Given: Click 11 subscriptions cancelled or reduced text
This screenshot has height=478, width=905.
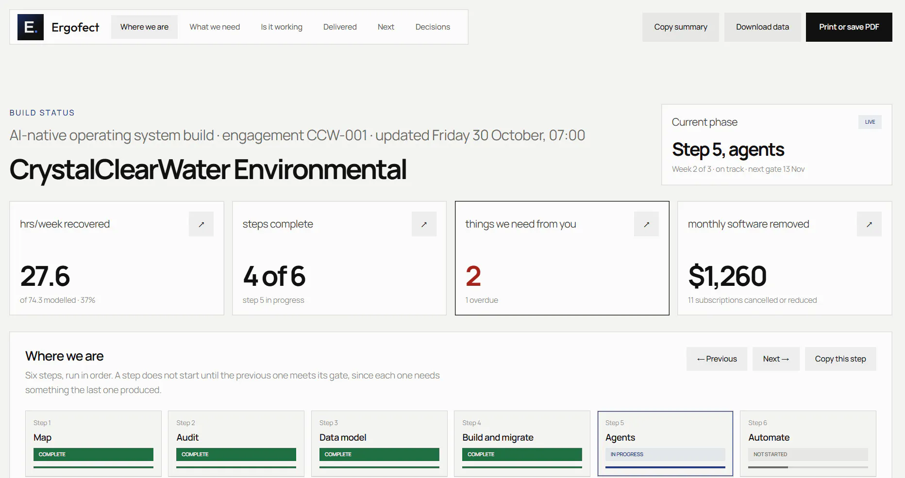Looking at the screenshot, I should pyautogui.click(x=752, y=300).
